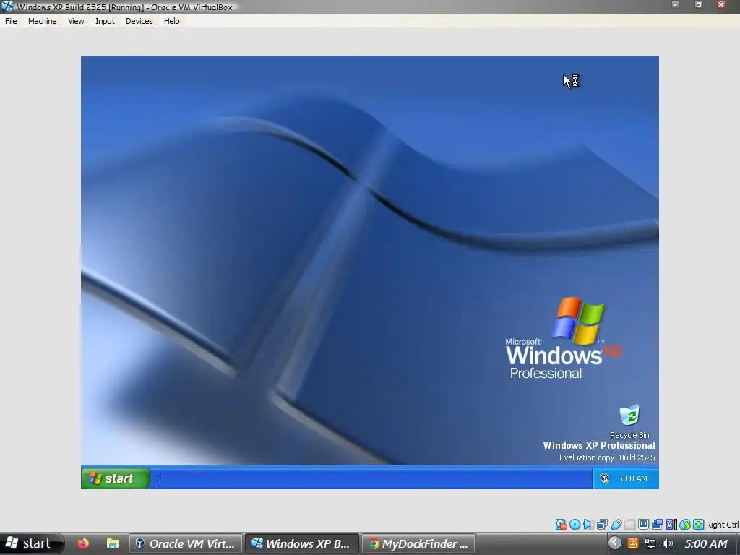Click the green start button inside the VM
The width and height of the screenshot is (740, 555).
point(116,478)
